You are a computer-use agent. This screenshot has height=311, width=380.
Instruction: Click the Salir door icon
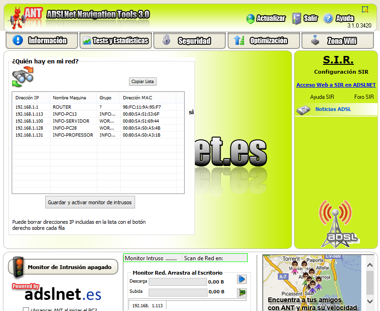pyautogui.click(x=296, y=18)
